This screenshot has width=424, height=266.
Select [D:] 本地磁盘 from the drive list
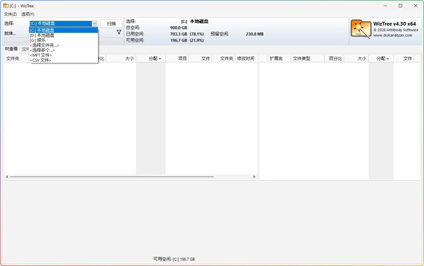click(43, 35)
